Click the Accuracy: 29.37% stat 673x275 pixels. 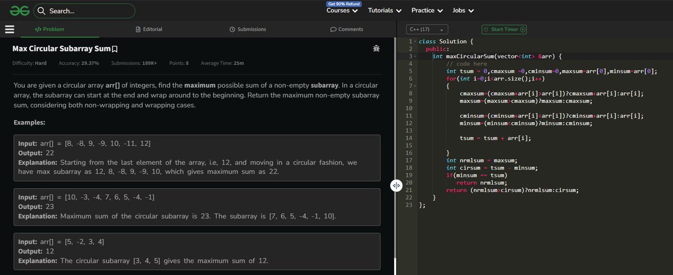(79, 63)
